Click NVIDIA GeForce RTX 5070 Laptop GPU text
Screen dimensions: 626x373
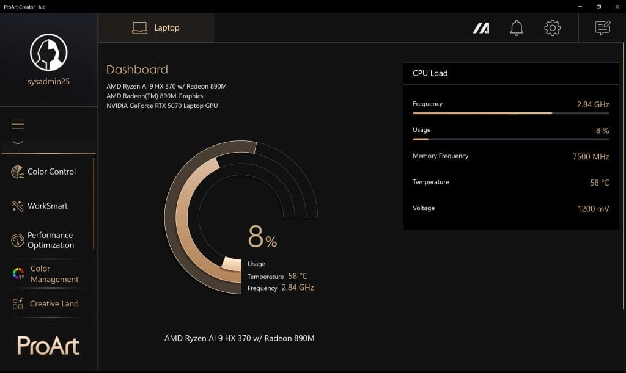tap(162, 106)
